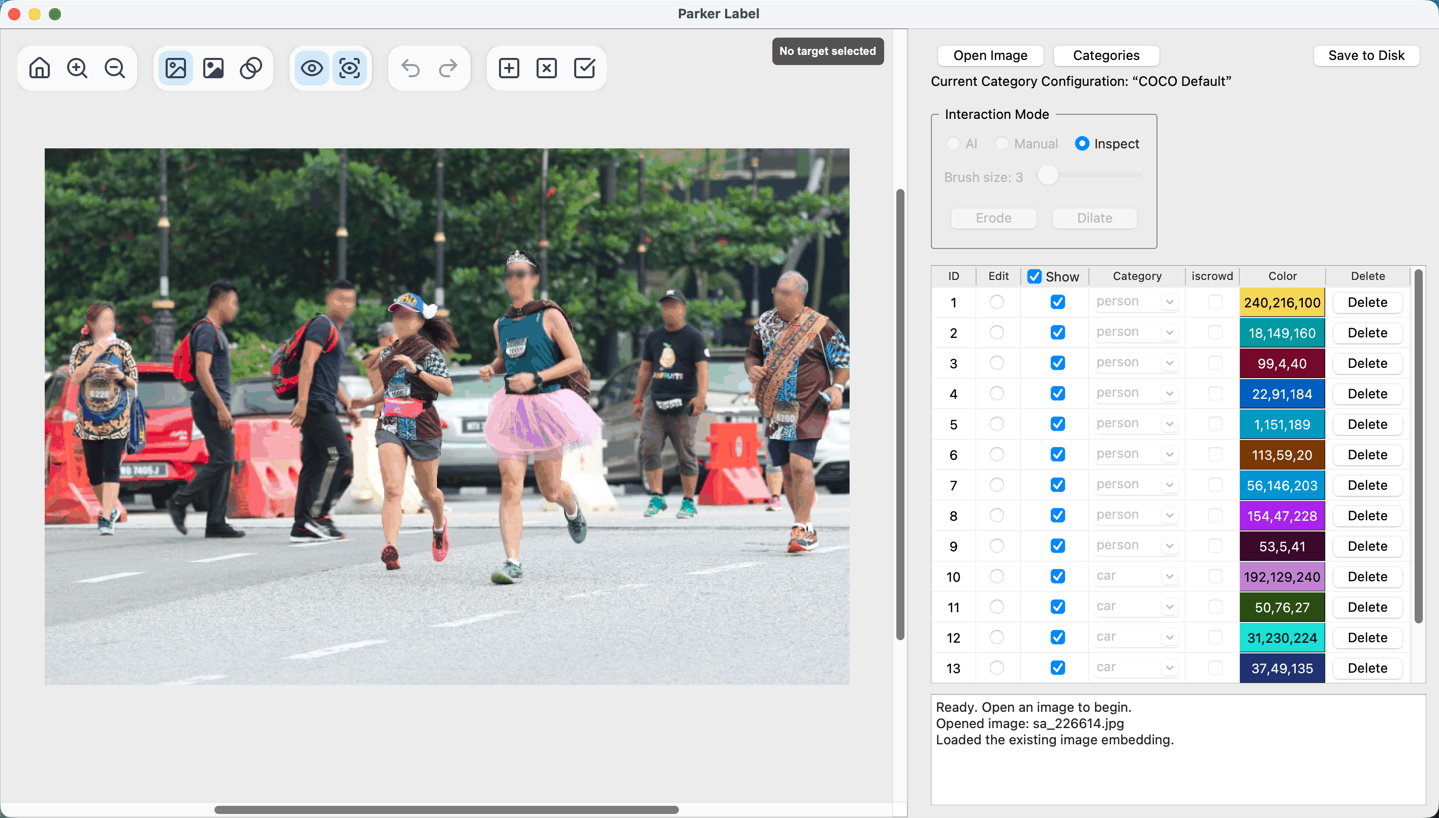Click the Color column header
The width and height of the screenshot is (1439, 818).
1282,276
